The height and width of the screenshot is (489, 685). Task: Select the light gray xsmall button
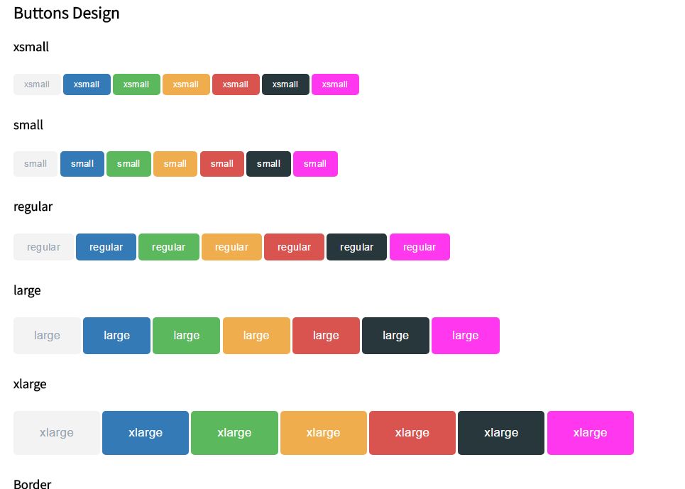(37, 84)
